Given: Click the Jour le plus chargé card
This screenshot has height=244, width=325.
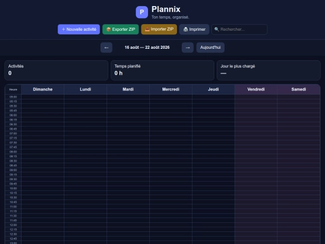Looking at the screenshot, I should pyautogui.click(x=268, y=70).
